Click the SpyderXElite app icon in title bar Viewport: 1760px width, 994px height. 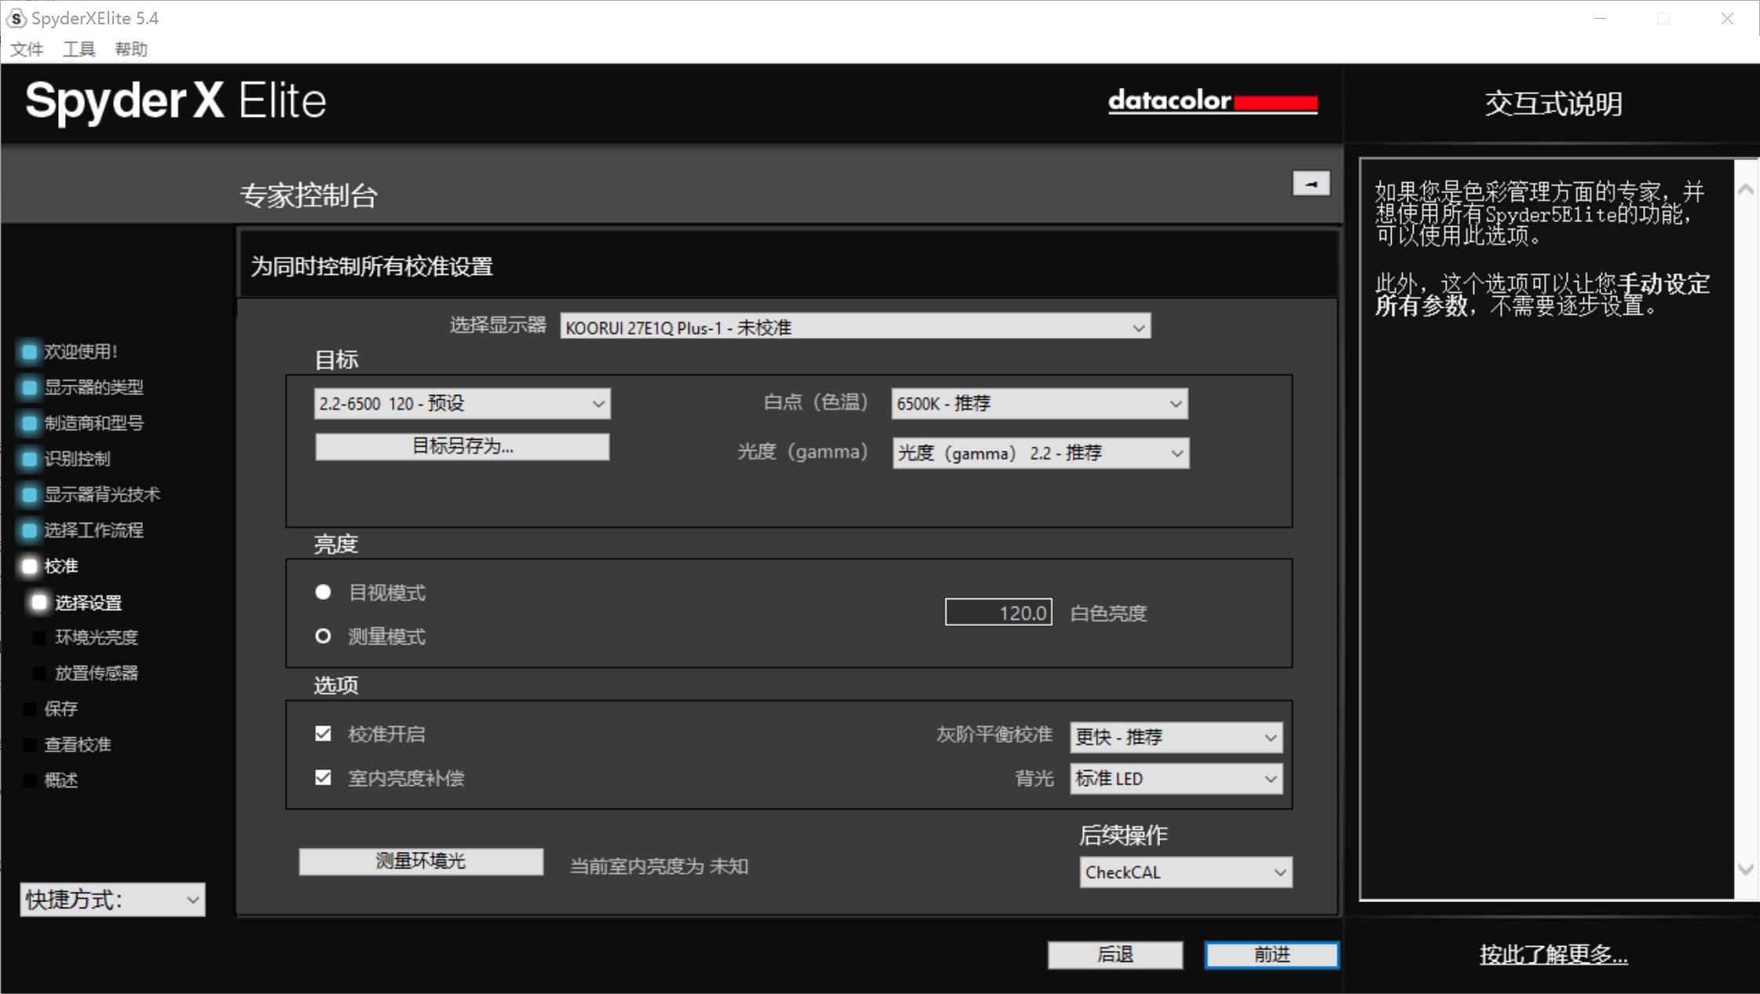tap(16, 18)
